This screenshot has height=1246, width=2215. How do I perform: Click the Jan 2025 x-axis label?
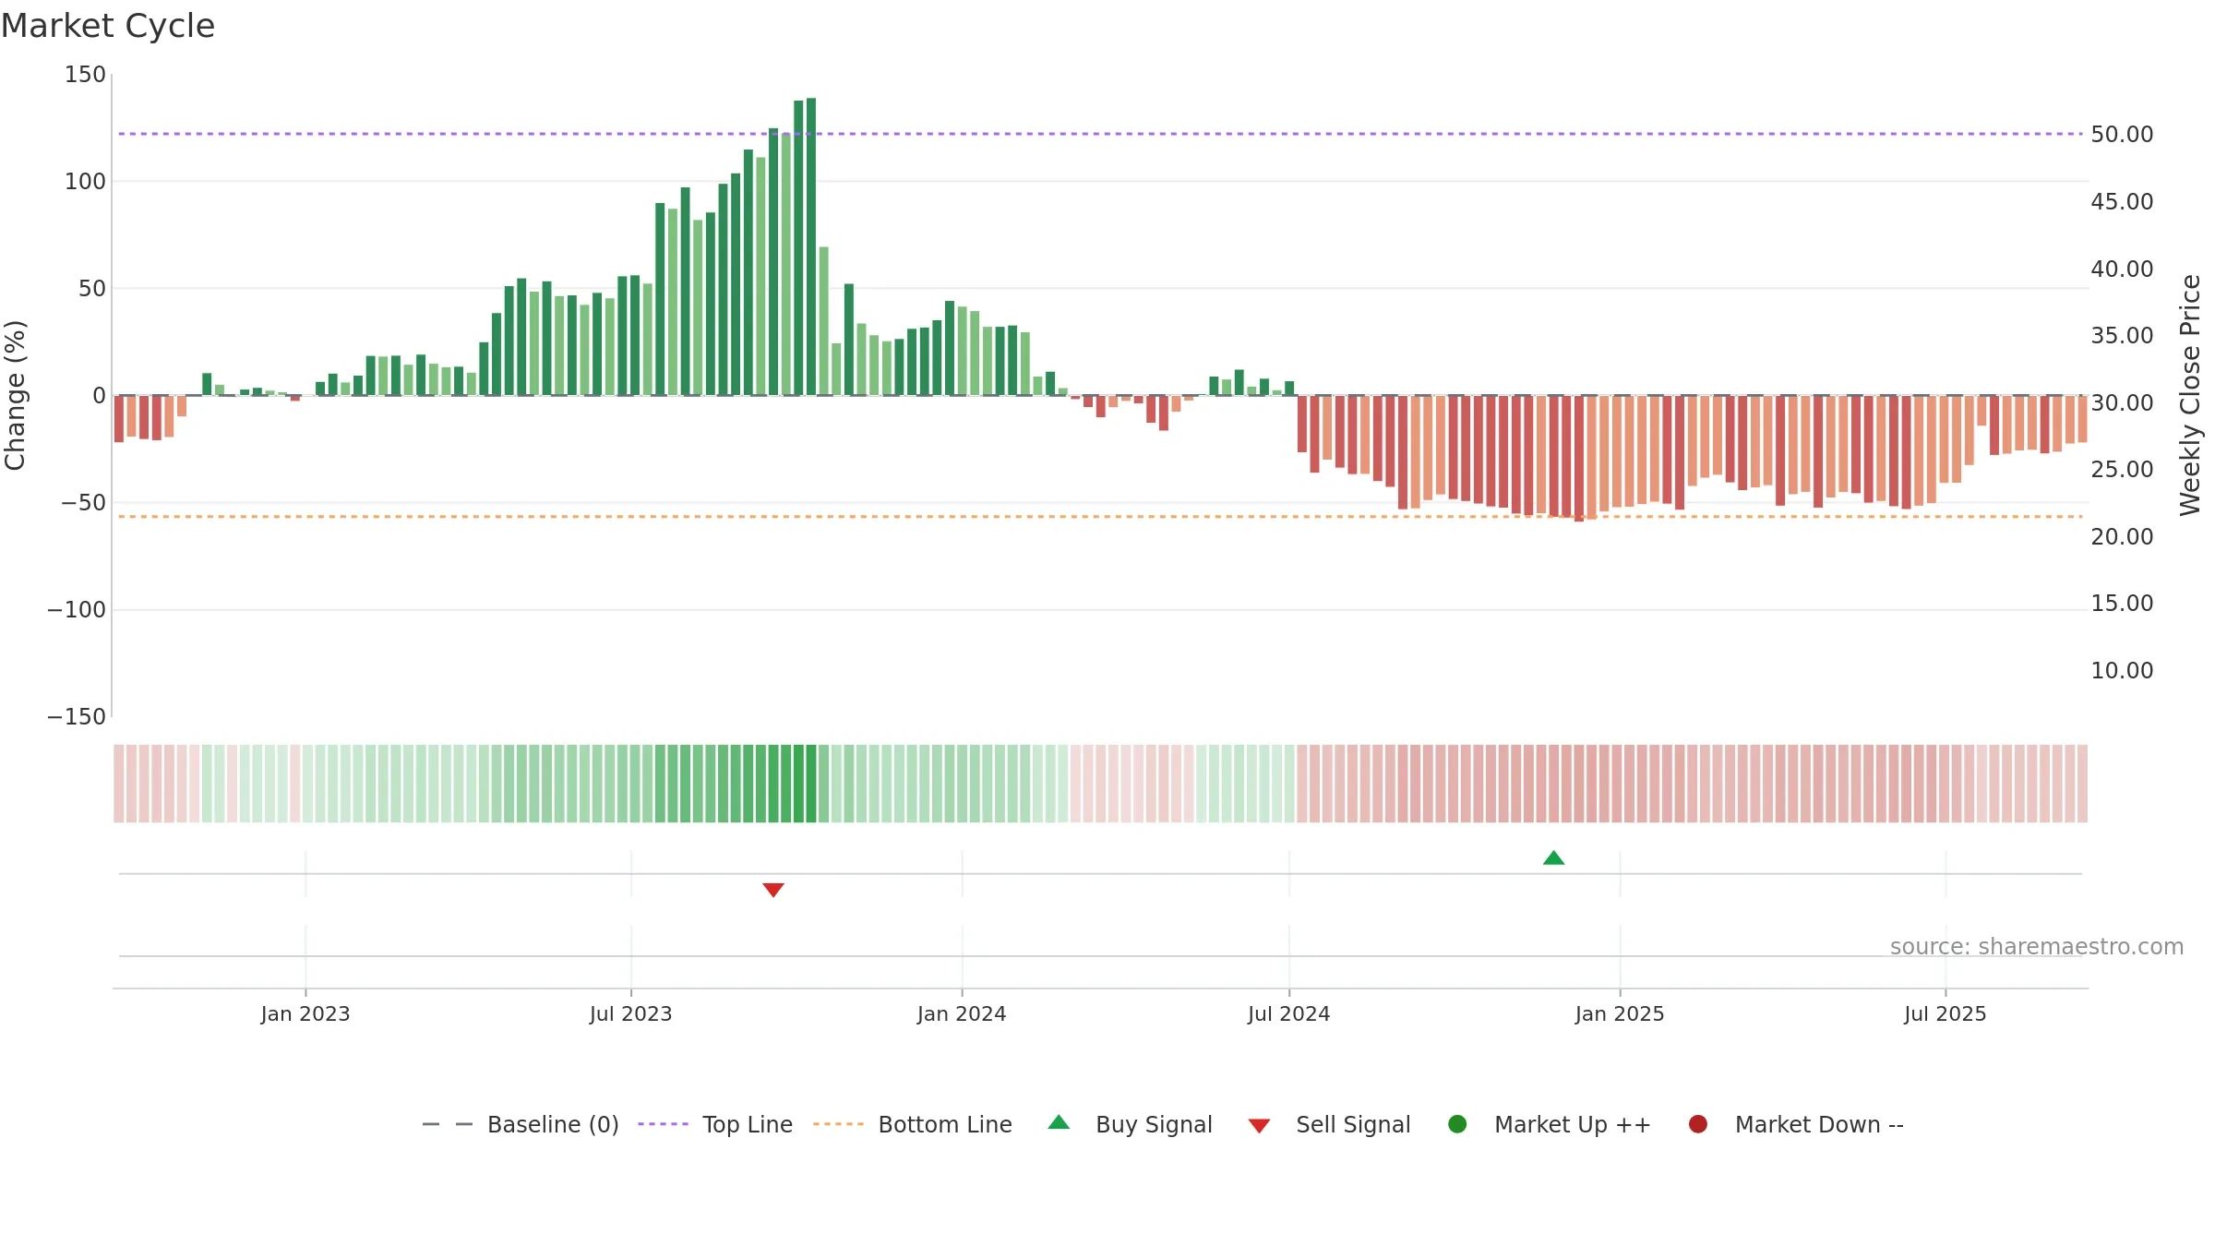tap(1620, 1014)
